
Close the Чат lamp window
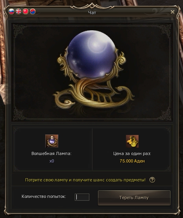click(172, 12)
